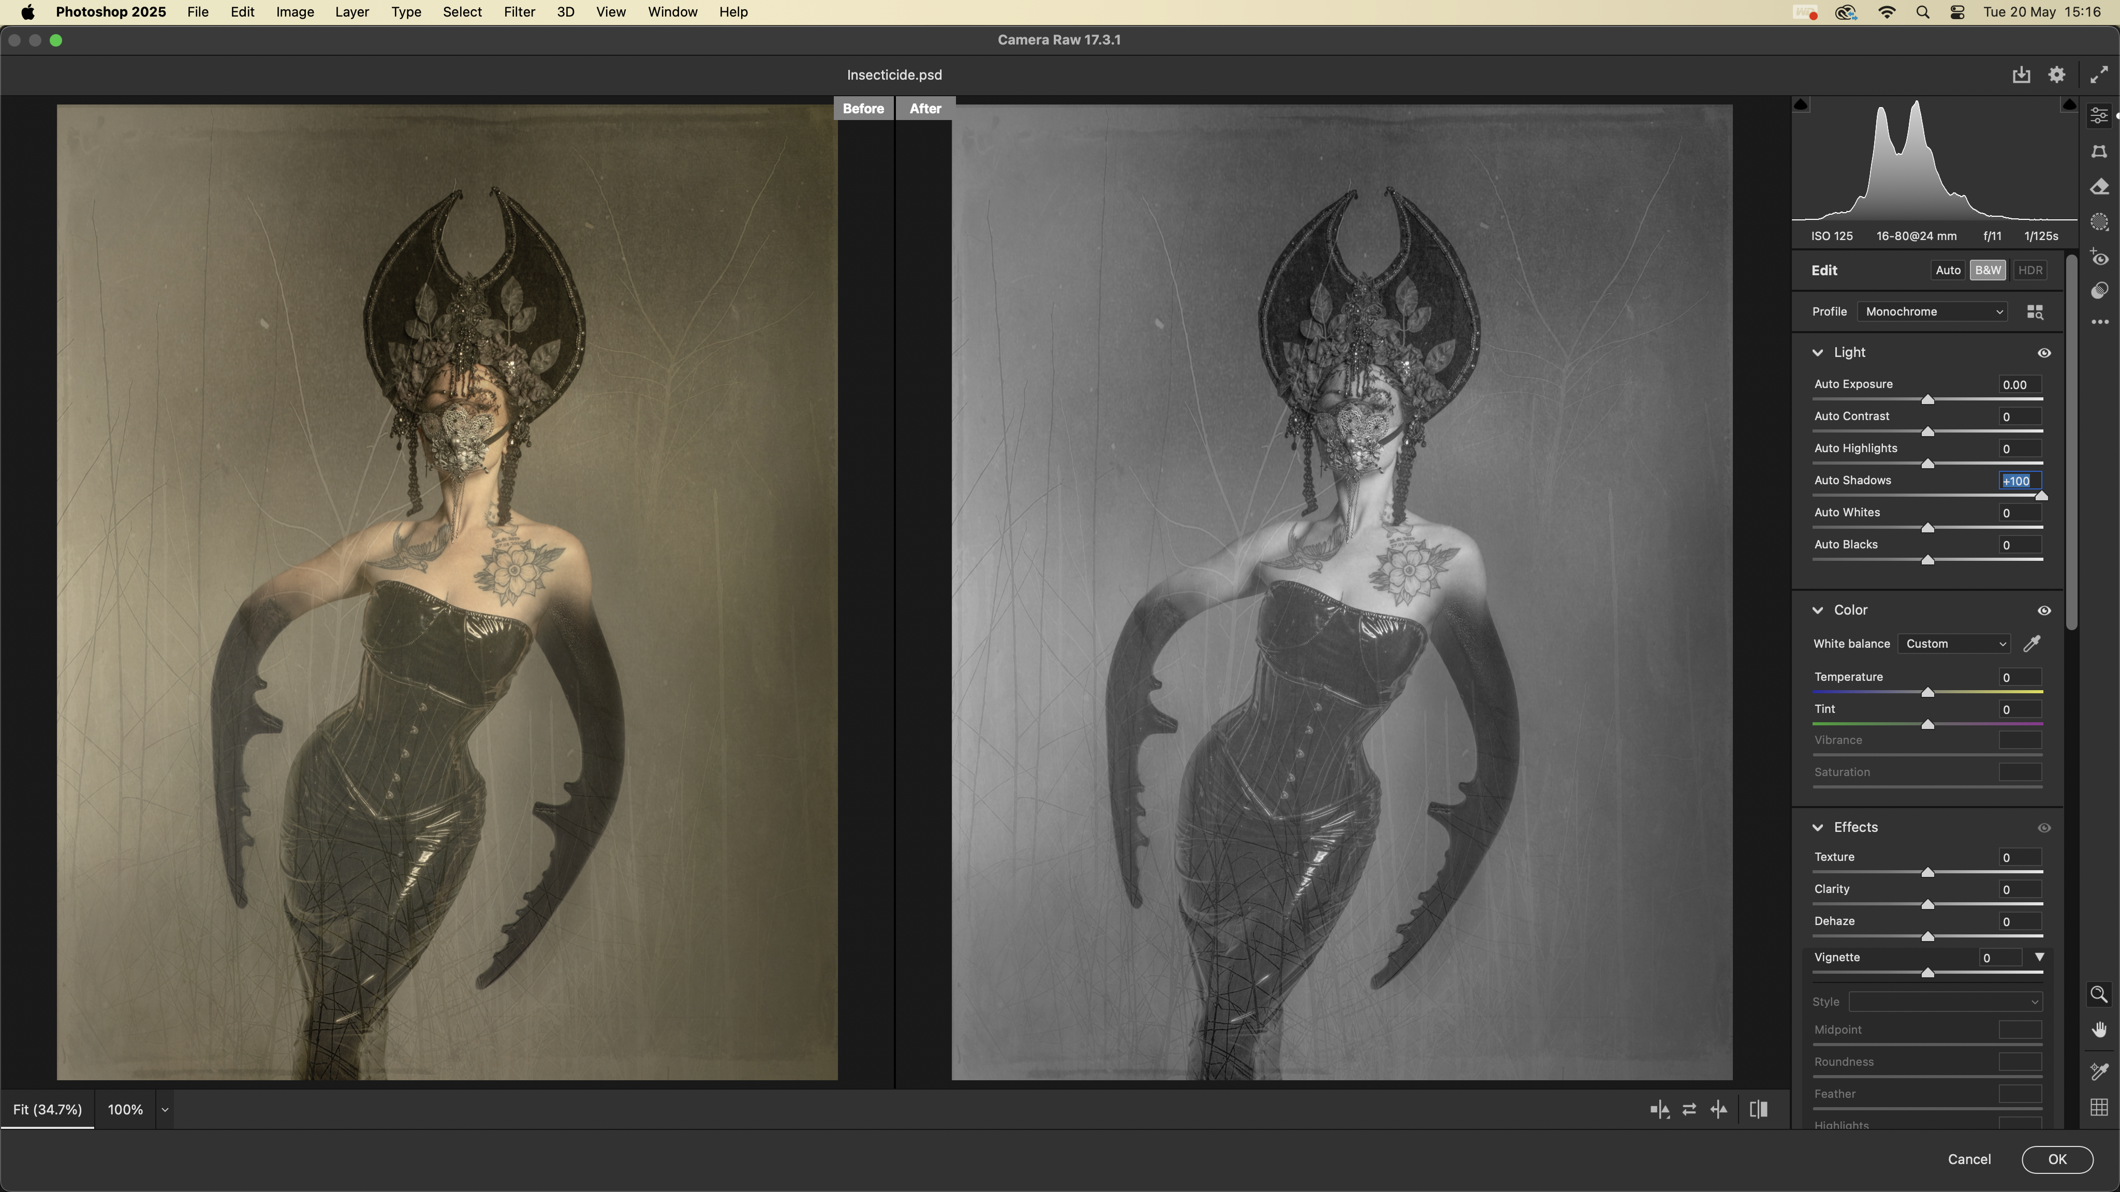Viewport: 2120px width, 1192px height.
Task: Open the White balance Custom dropdown
Action: pyautogui.click(x=1954, y=644)
